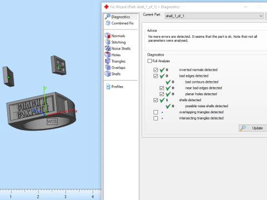Enable the Full Analysis checkbox
Viewport: 267px width, 200px height.
click(150, 61)
